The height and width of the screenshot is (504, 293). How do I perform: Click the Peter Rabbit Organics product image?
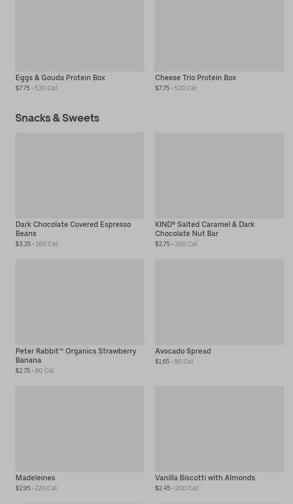click(x=80, y=302)
